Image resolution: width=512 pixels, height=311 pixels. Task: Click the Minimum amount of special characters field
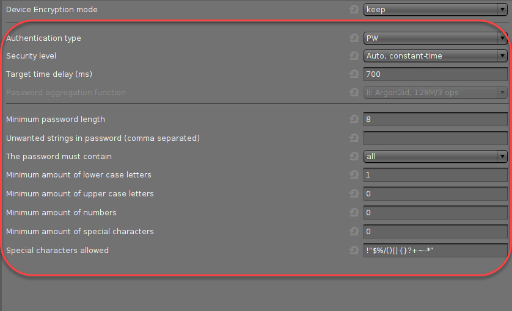coord(435,232)
